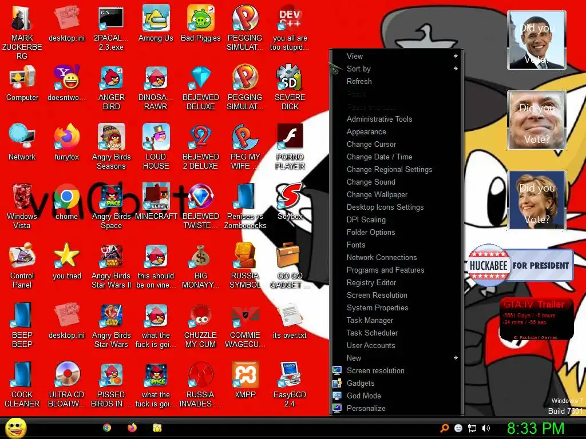
Task: Select DPI Scaling menu entry
Action: click(x=397, y=220)
